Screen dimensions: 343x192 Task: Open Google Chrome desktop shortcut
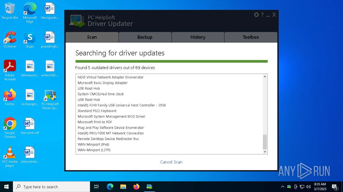tap(10, 128)
